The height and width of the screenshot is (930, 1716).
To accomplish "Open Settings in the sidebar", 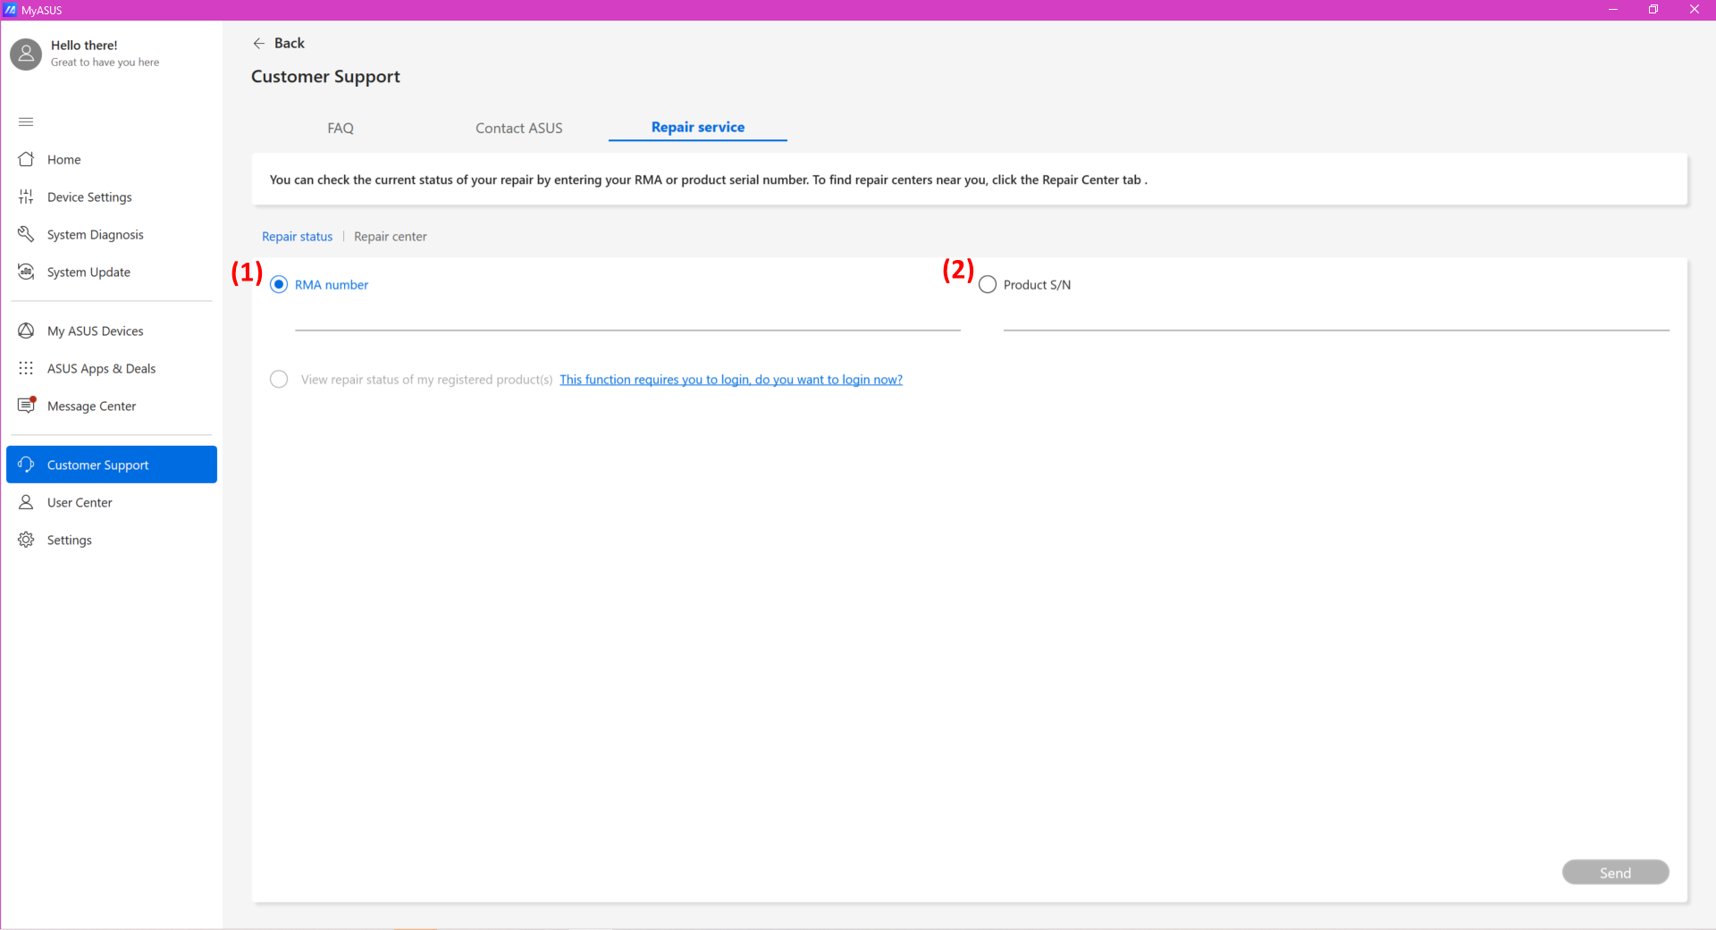I will pyautogui.click(x=112, y=540).
